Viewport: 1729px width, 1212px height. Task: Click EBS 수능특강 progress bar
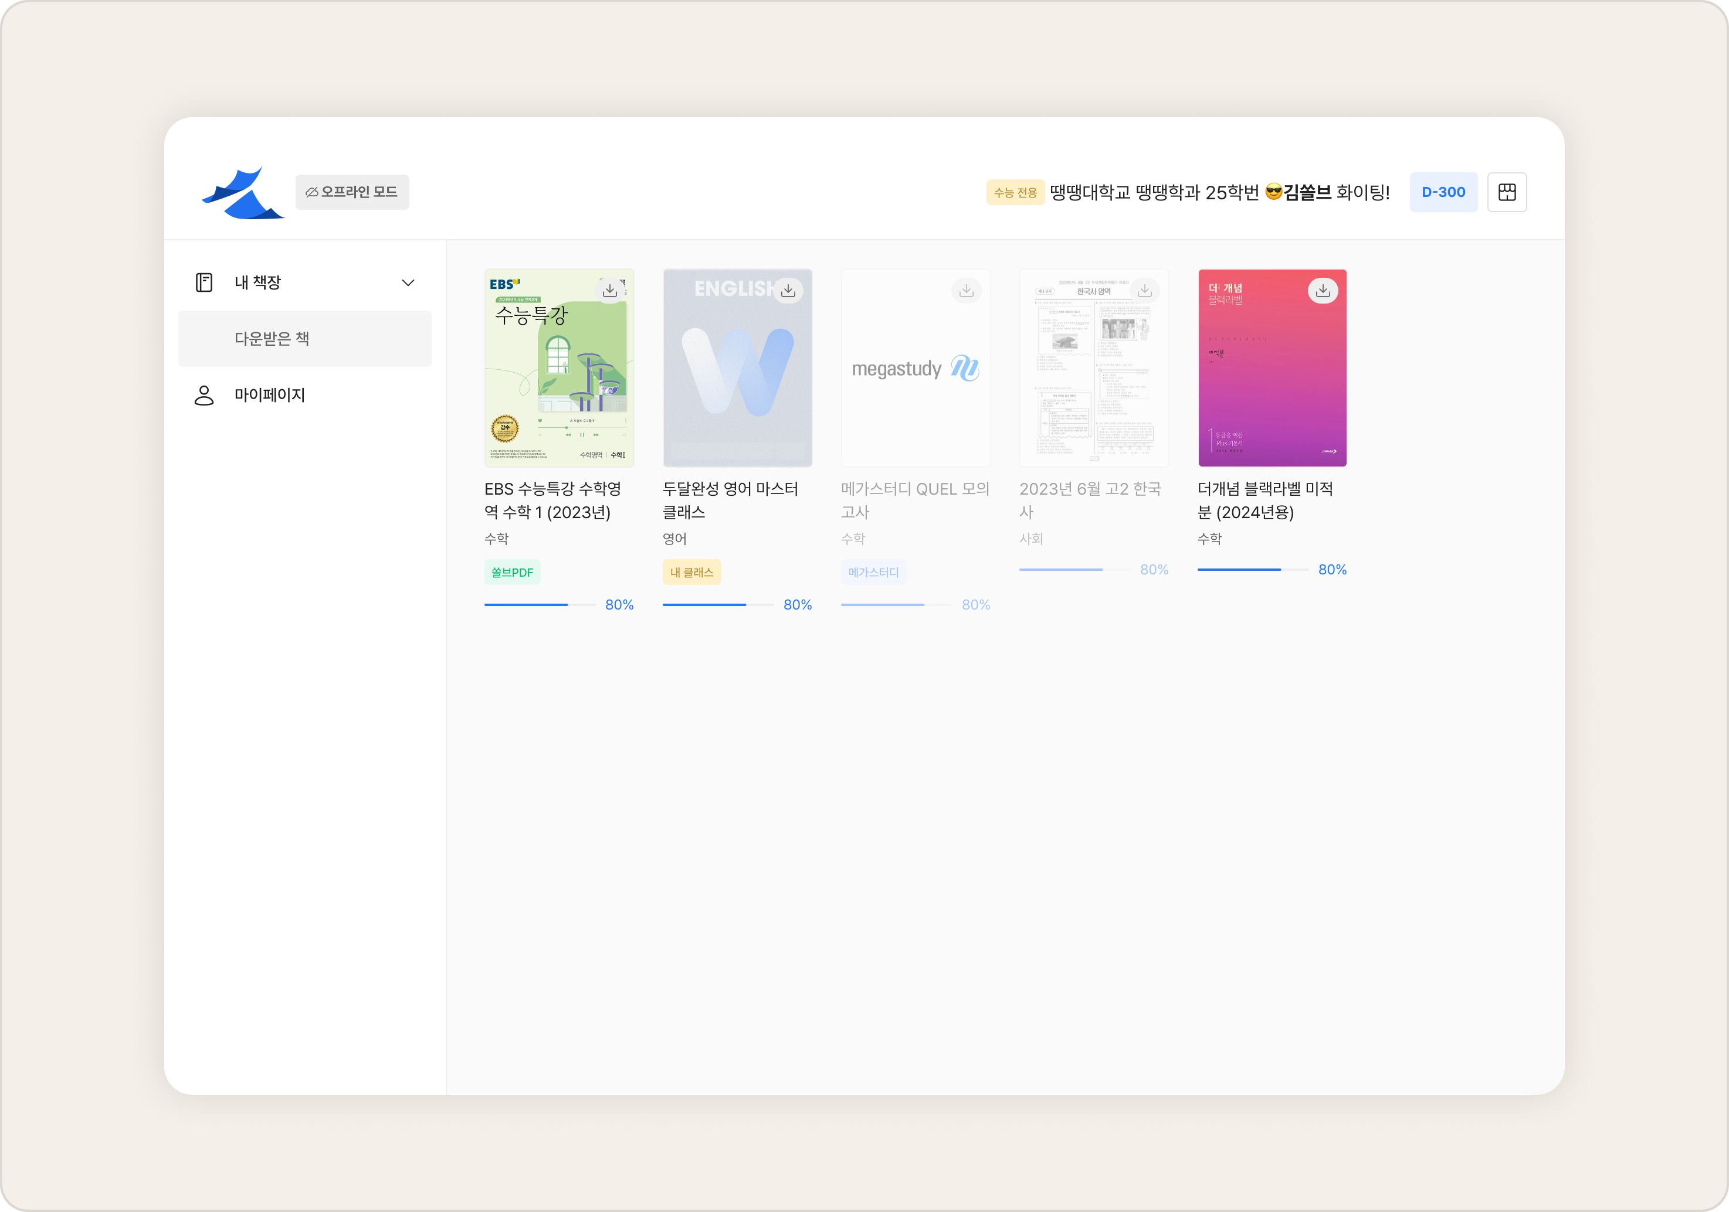(539, 605)
